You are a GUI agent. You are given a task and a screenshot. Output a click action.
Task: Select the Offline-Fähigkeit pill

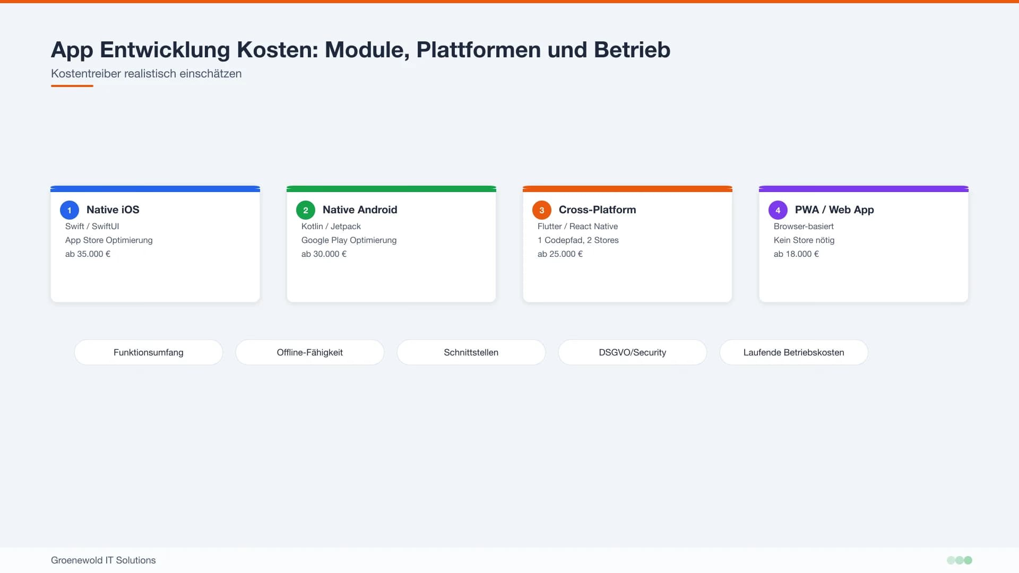(310, 352)
